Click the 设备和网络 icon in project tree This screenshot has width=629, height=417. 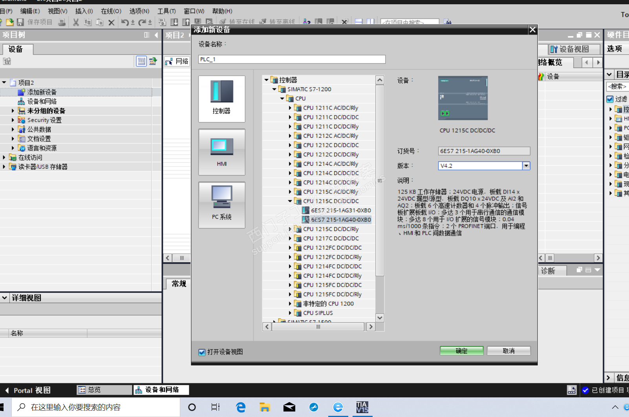[21, 101]
